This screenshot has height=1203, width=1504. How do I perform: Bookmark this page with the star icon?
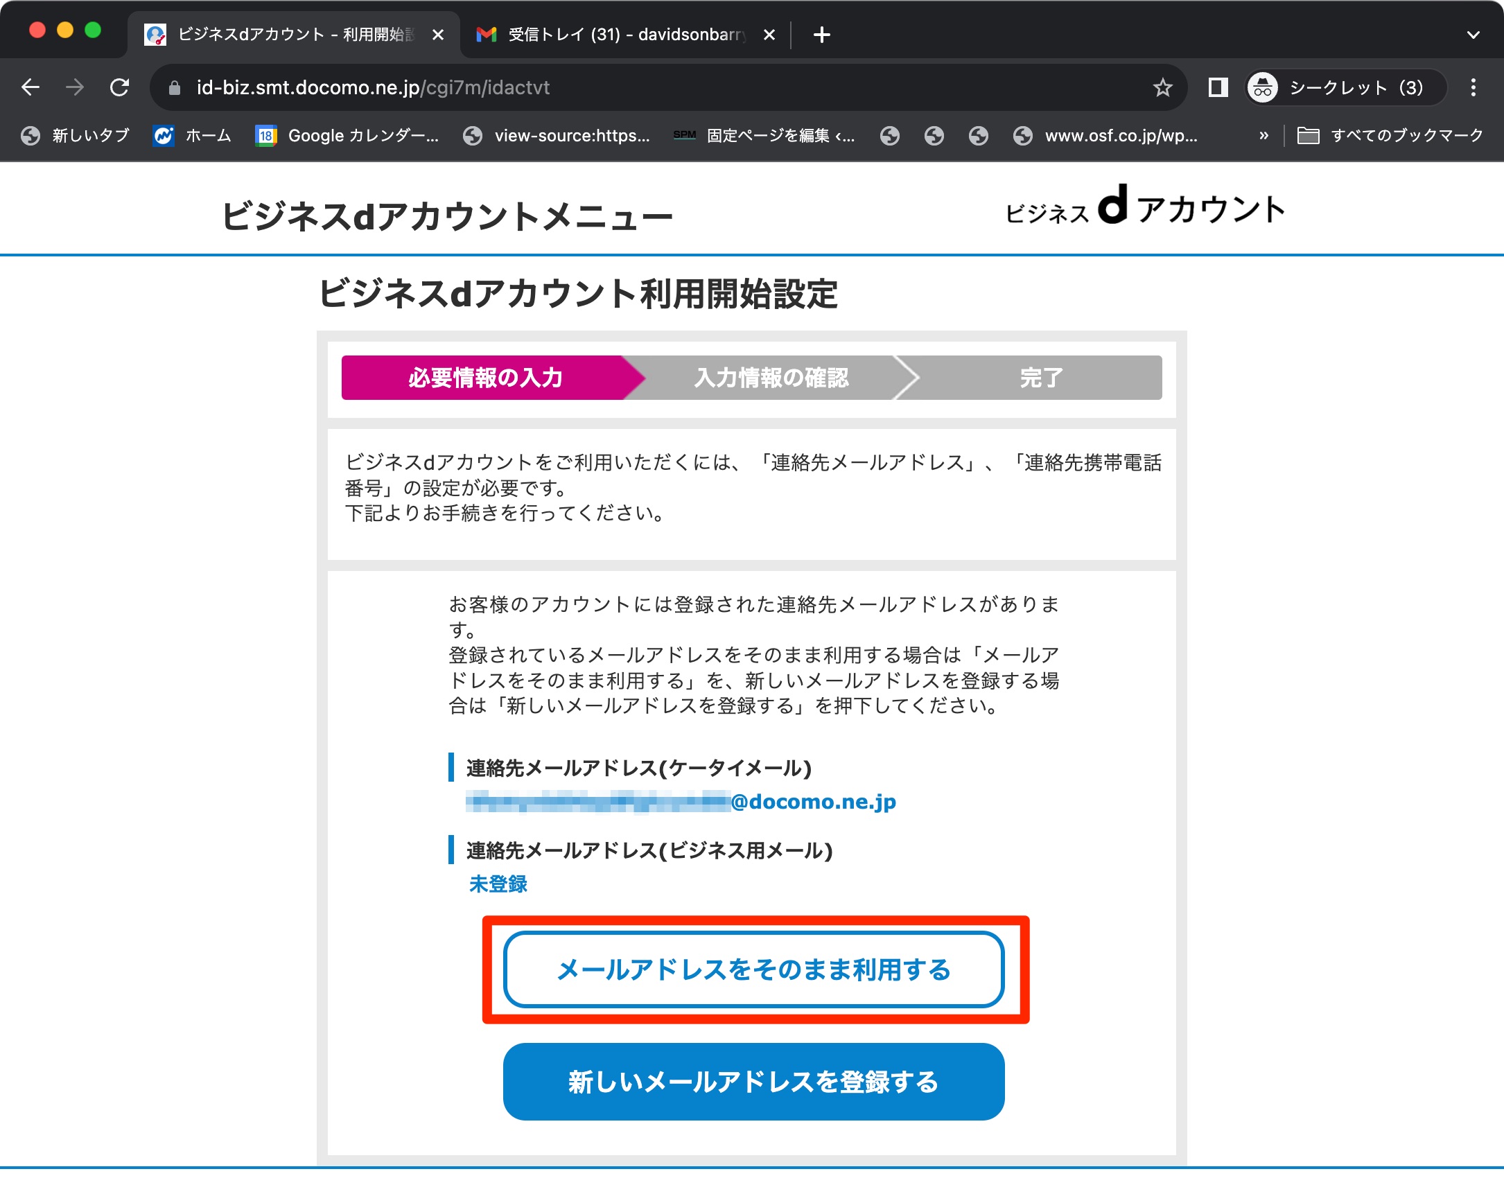pos(1162,87)
